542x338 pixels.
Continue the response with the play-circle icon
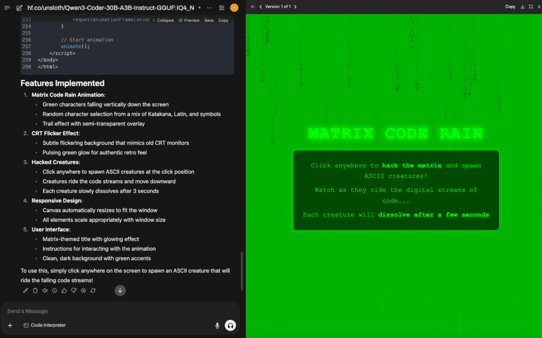[83, 290]
